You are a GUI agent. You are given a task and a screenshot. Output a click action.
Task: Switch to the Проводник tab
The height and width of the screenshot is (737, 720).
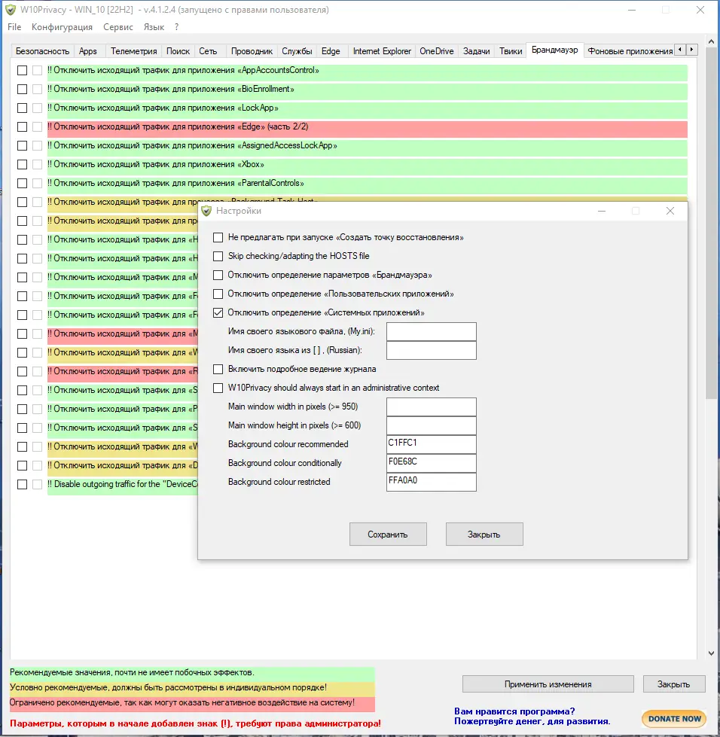click(252, 51)
